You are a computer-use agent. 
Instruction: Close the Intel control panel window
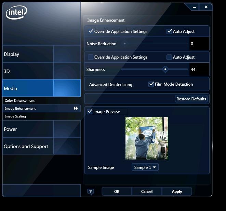pos(206,7)
